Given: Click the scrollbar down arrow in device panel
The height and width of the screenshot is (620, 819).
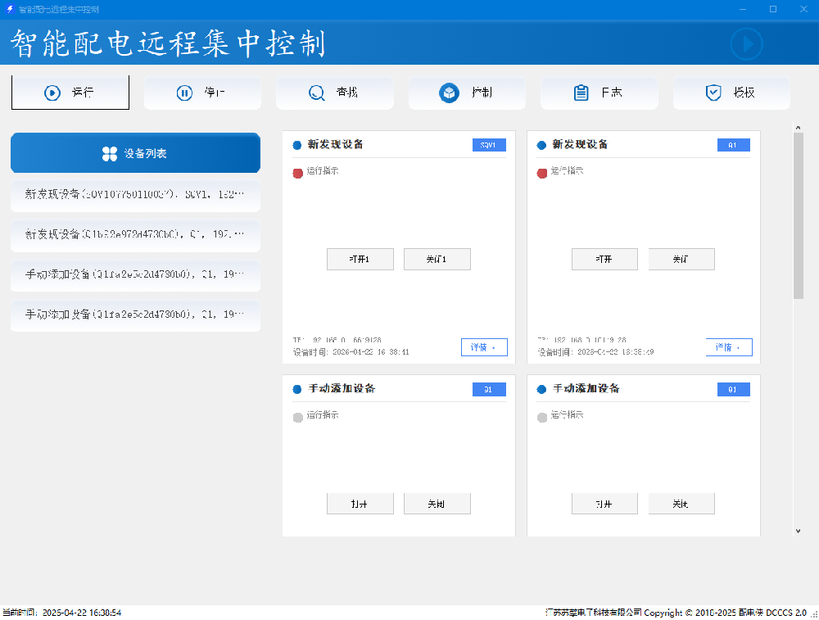Looking at the screenshot, I should coord(799,531).
